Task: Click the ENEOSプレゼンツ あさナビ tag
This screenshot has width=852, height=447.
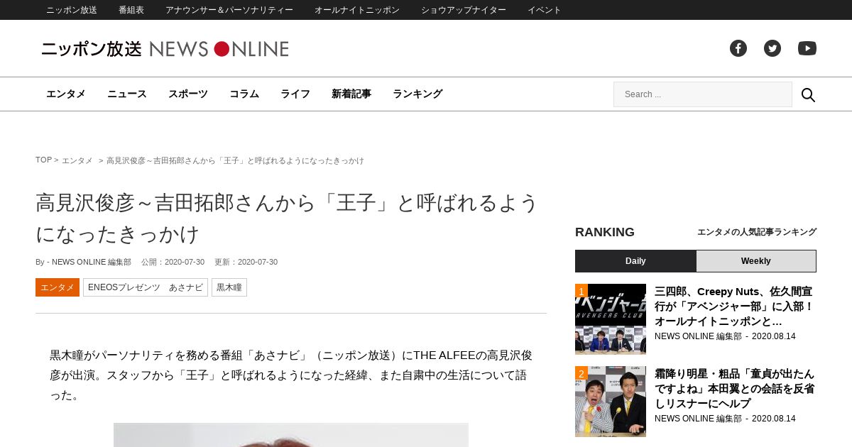Action: (x=146, y=287)
